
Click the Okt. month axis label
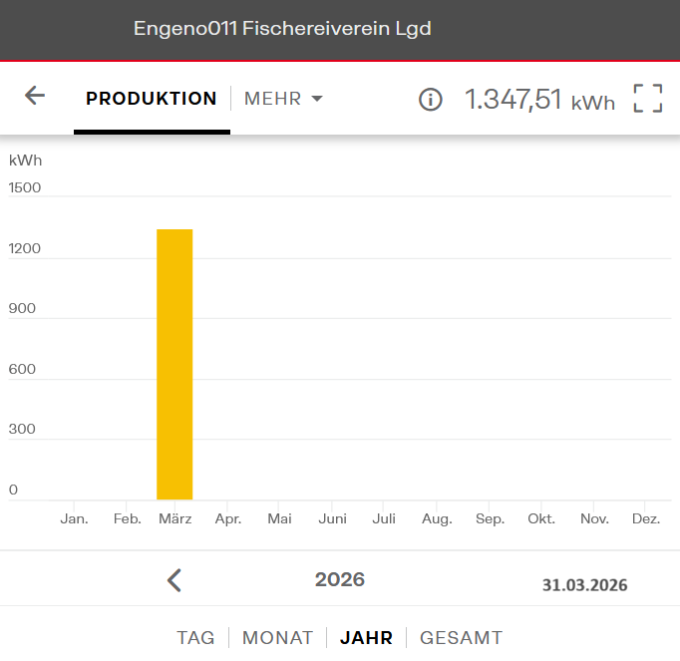tap(541, 519)
